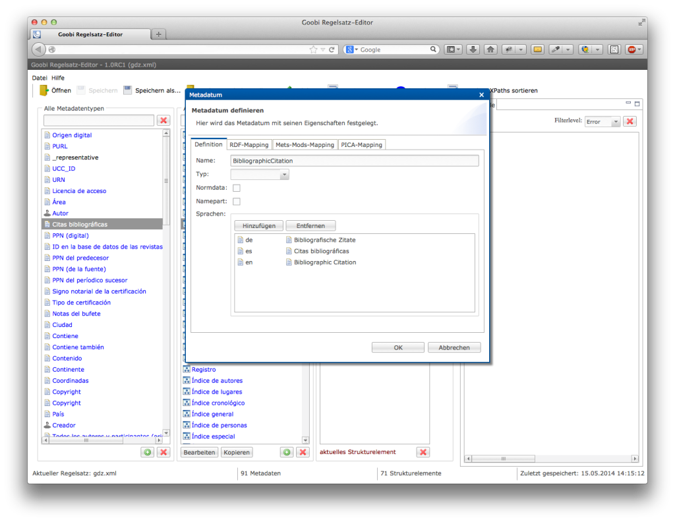Expand the eyedropper tool dropdown arrow

(x=568, y=49)
